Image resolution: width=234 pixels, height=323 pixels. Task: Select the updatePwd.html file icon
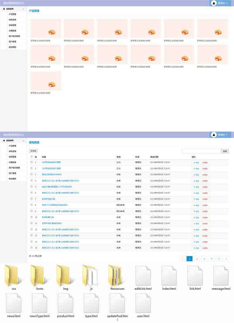pos(117,303)
